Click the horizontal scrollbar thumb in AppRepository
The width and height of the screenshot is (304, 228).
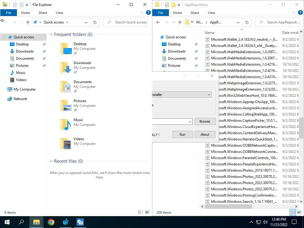(x=228, y=207)
